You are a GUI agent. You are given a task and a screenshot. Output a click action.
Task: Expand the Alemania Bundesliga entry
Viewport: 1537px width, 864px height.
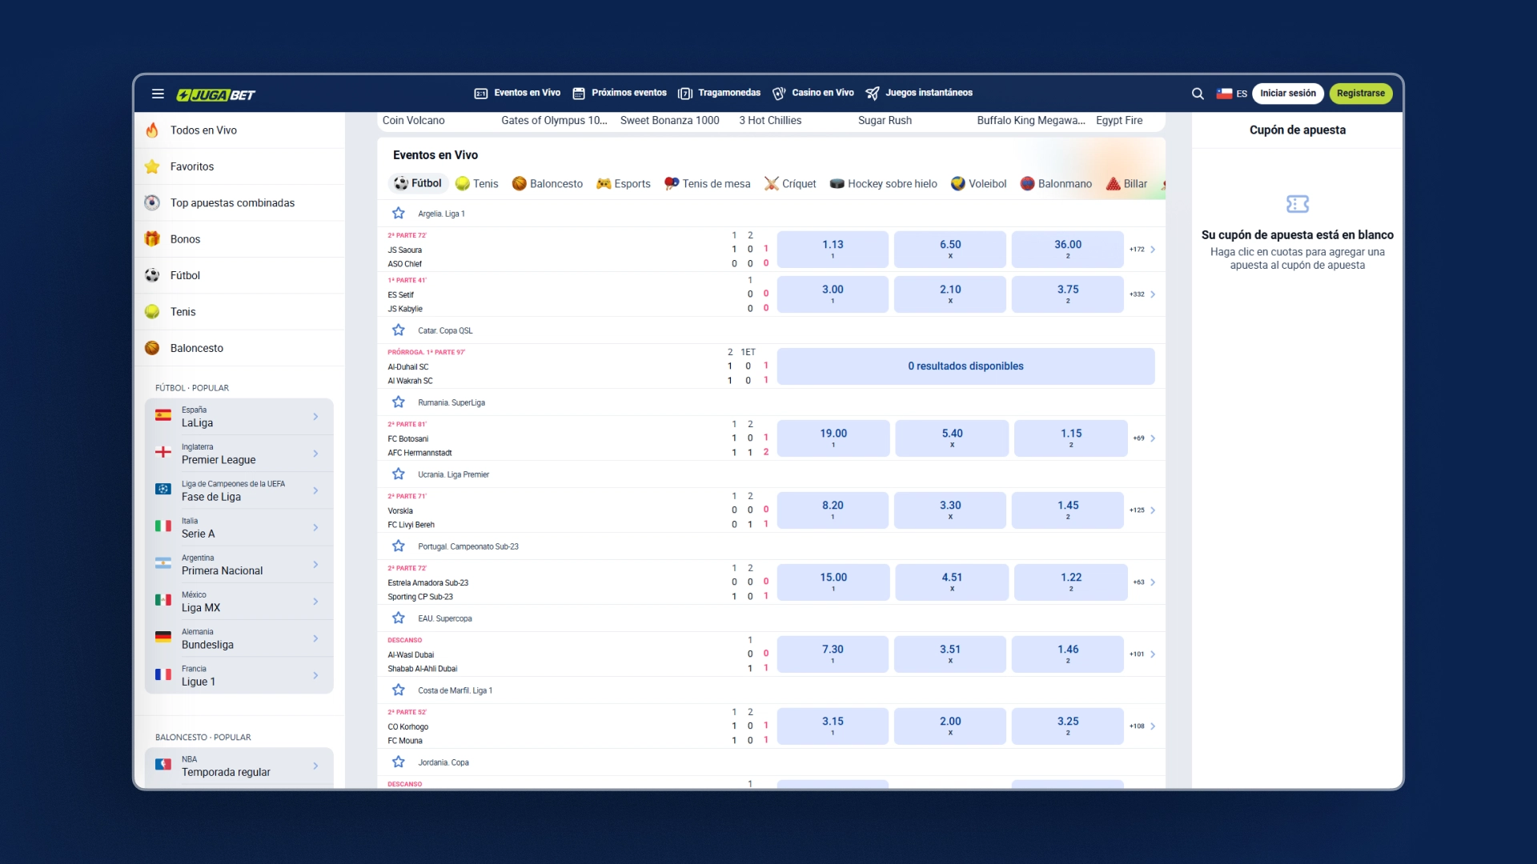click(239, 638)
